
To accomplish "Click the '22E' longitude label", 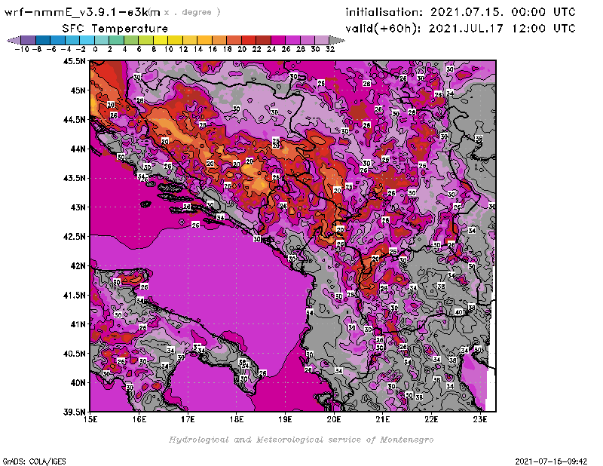I will tap(431, 419).
